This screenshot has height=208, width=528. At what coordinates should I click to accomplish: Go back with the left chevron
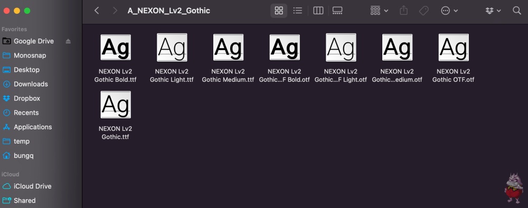pos(97,11)
